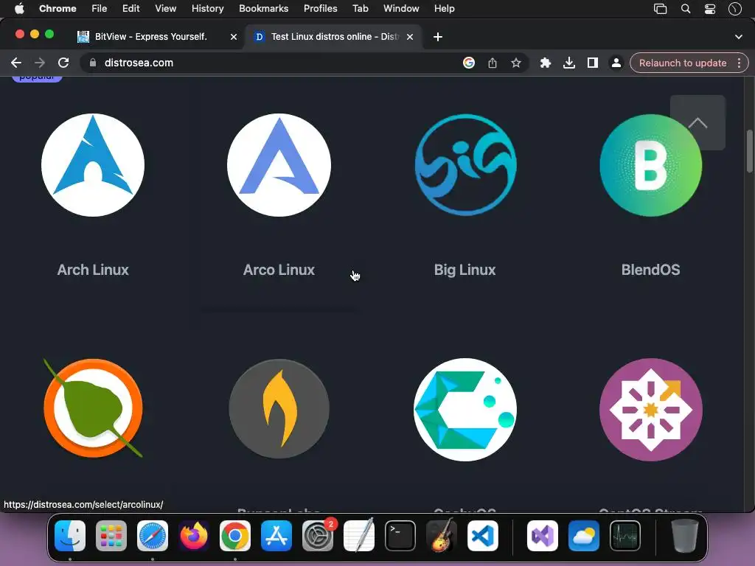The height and width of the screenshot is (566, 755).
Task: Open the Window menu
Action: (x=401, y=9)
